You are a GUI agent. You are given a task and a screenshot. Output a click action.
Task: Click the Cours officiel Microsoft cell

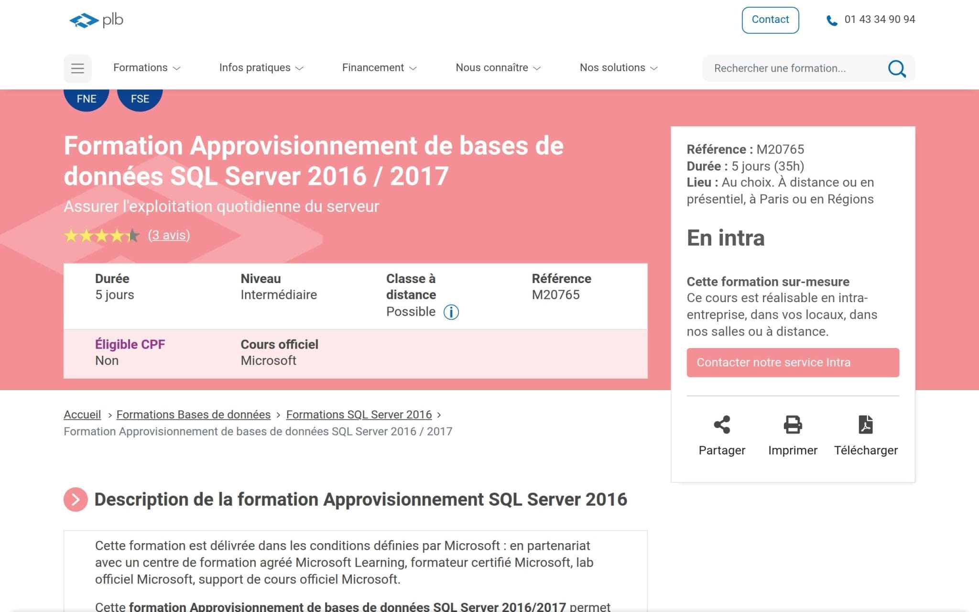click(279, 352)
